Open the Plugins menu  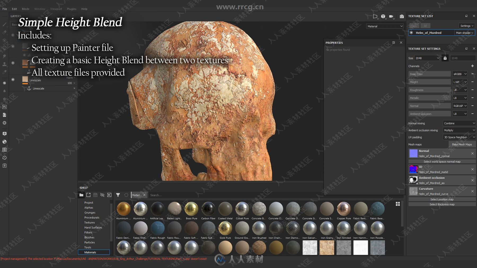click(x=72, y=9)
